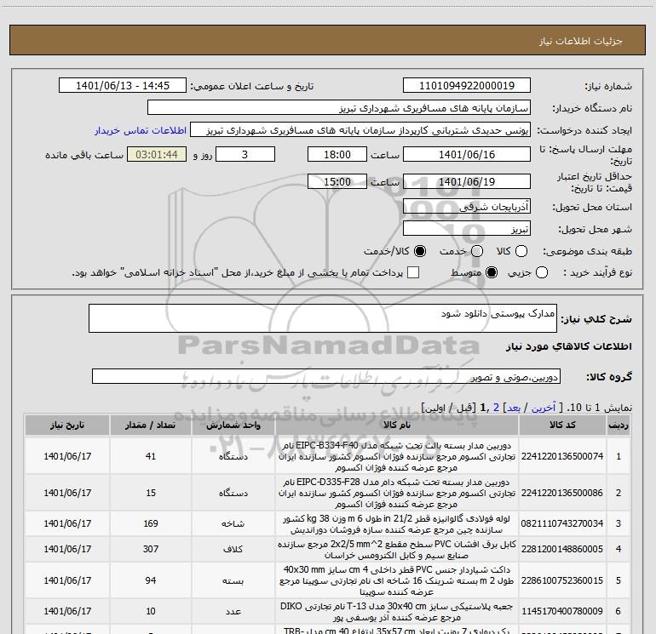Viewport: 656px width, 634px height.
Task: Click the price validity date 1401/06/19
Action: [467, 182]
